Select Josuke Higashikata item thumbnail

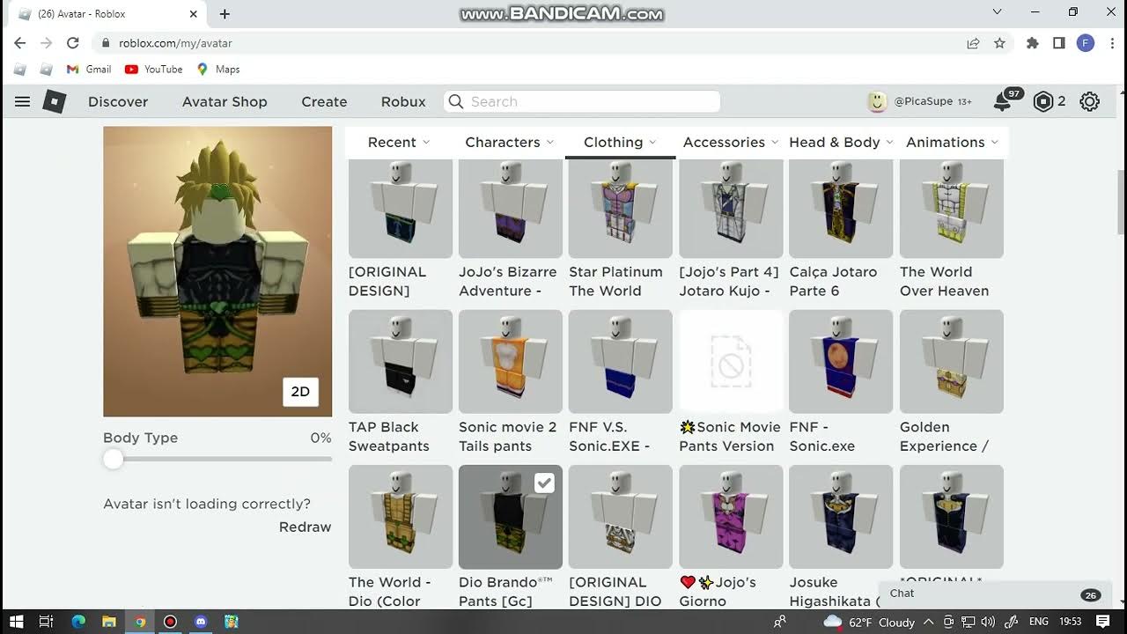point(841,517)
